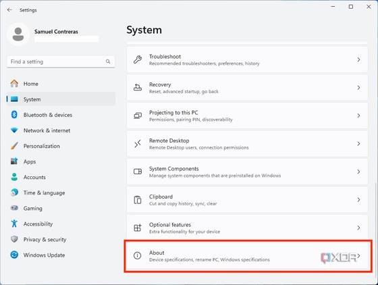Image resolution: width=378 pixels, height=285 pixels.
Task: Open the Troubleshoot title text
Action: 165,57
